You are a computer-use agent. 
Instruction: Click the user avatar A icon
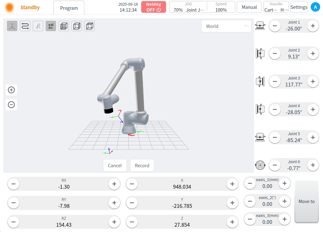coord(315,7)
